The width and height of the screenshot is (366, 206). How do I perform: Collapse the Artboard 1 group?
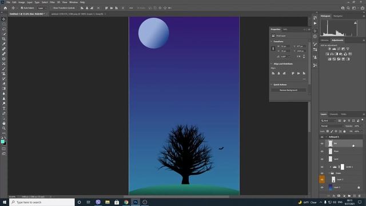pyautogui.click(x=327, y=137)
